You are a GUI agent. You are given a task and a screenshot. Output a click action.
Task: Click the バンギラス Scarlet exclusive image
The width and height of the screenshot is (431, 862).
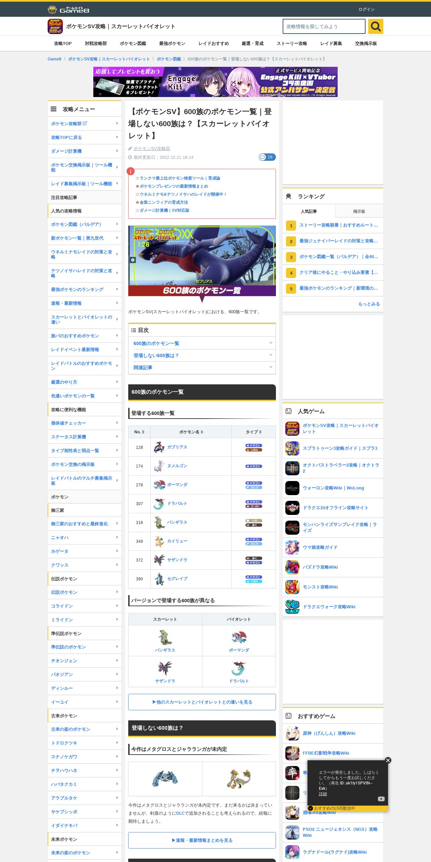(165, 637)
